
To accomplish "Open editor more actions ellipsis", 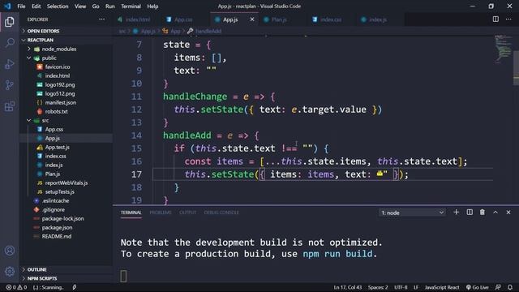I will point(508,19).
